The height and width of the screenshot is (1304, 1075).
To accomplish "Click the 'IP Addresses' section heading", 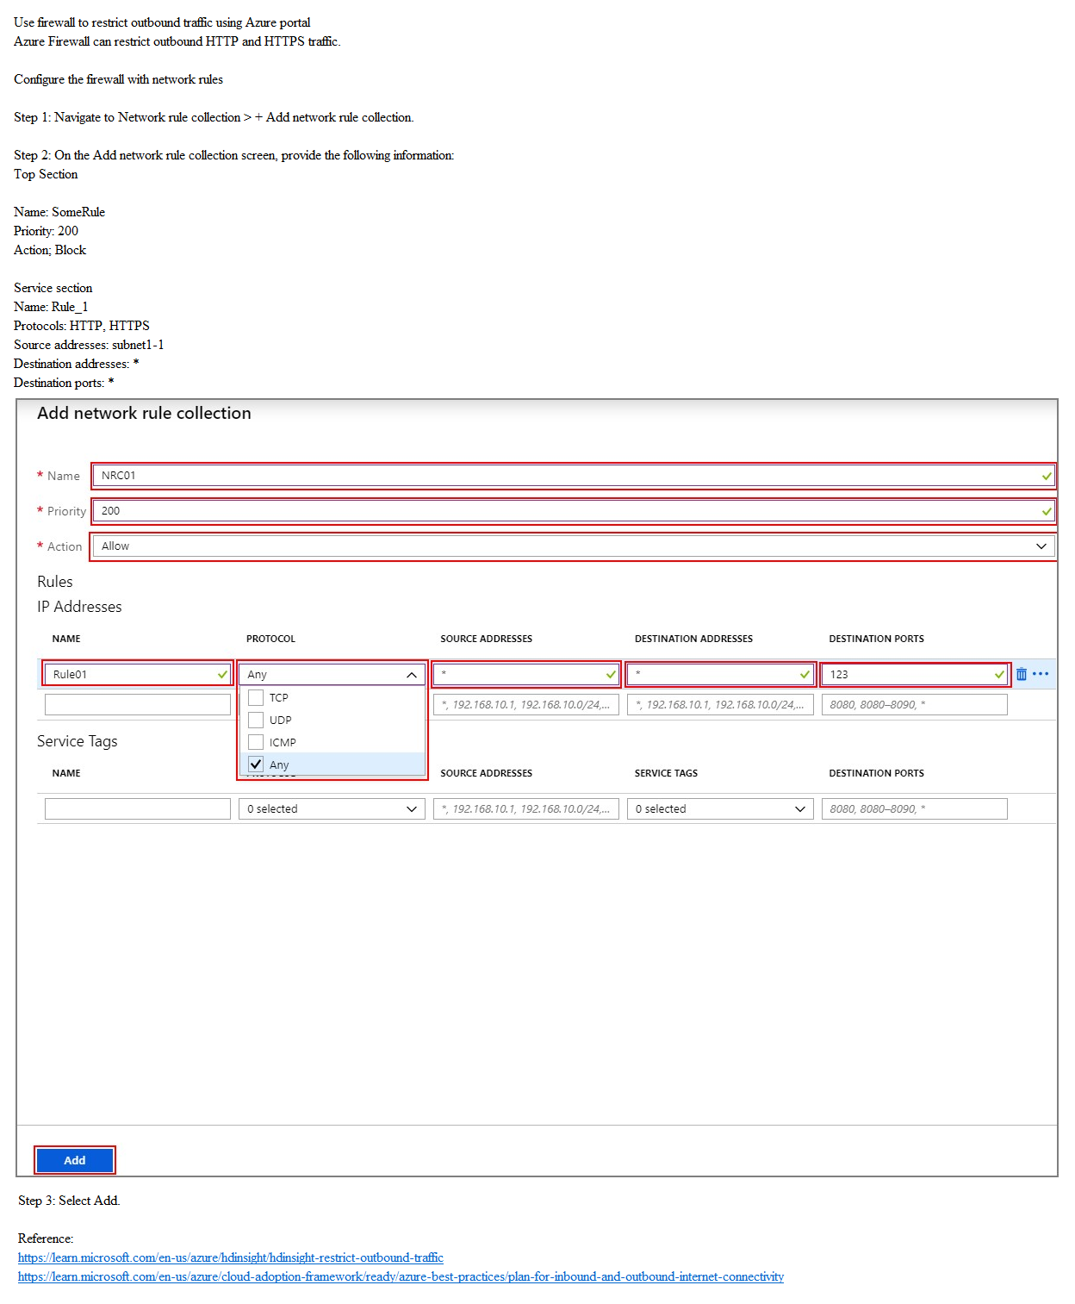I will [x=79, y=607].
